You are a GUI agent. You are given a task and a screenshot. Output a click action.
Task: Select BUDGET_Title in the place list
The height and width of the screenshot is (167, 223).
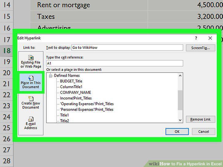pos(71,81)
